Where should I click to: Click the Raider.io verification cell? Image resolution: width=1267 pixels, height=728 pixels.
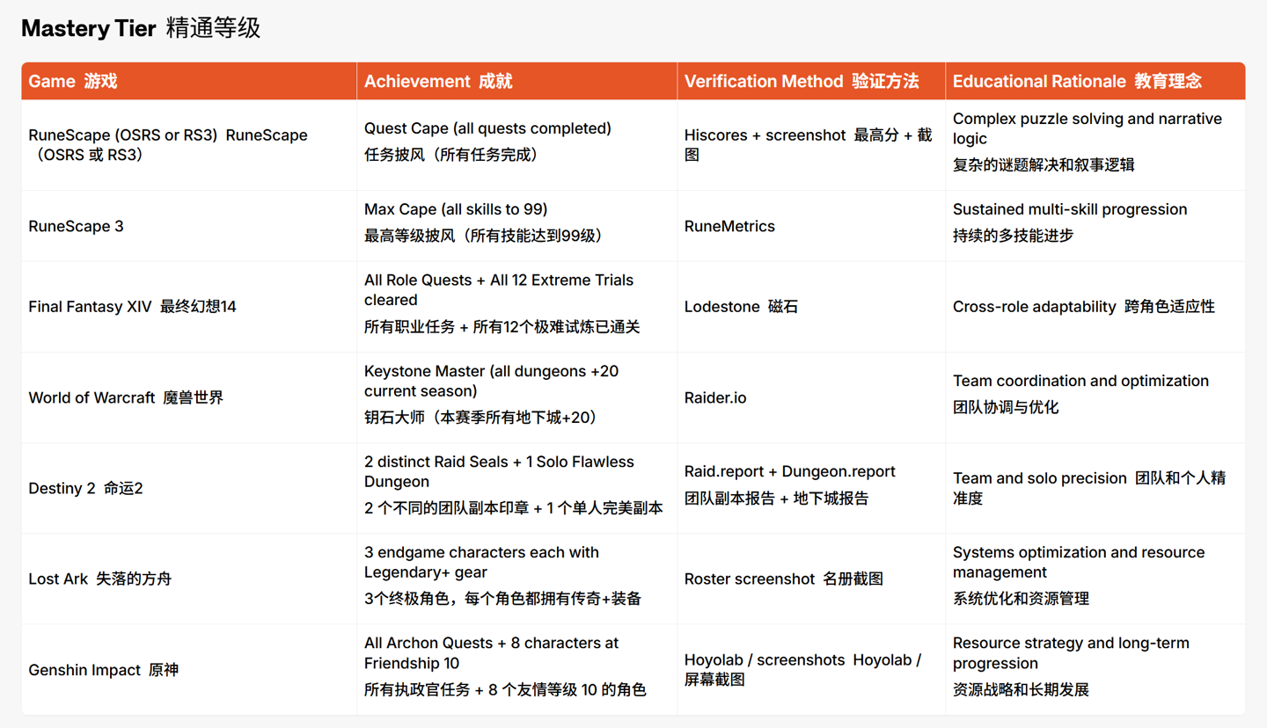coord(811,397)
